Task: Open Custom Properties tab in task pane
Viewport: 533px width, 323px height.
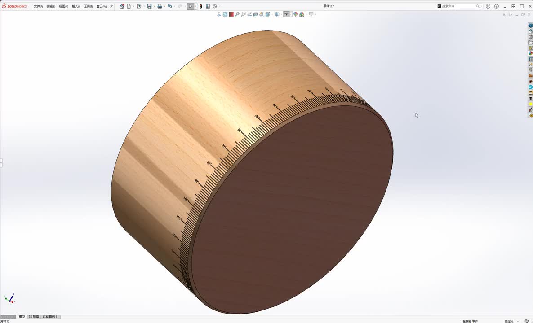Action: (530, 59)
